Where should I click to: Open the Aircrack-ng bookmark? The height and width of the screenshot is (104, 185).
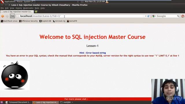point(59,21)
